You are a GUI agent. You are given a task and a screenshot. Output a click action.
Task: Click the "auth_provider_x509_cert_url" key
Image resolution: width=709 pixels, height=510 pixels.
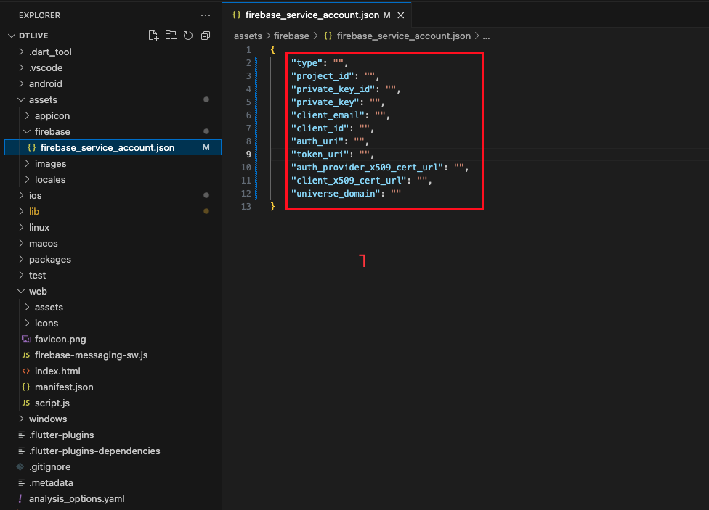click(367, 168)
